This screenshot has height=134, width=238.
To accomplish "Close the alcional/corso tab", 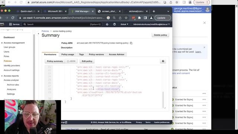I will click(x=147, y=11).
